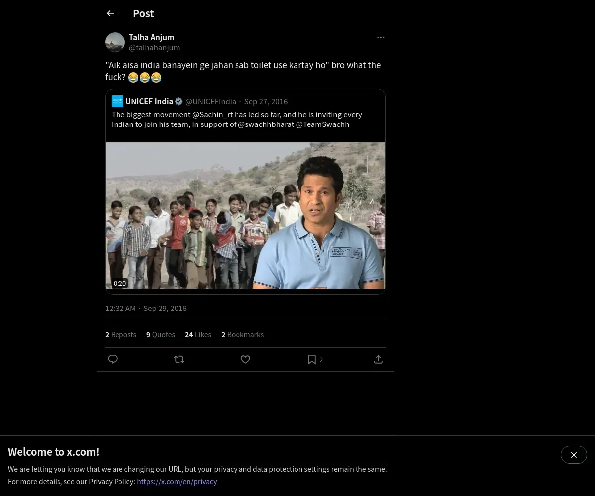The image size is (595, 496).
Task: View the 2 Bookmarks count
Action: click(242, 335)
